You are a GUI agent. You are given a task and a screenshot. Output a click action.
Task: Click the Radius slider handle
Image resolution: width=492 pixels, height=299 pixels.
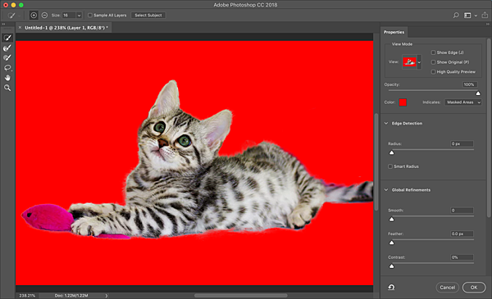point(392,152)
